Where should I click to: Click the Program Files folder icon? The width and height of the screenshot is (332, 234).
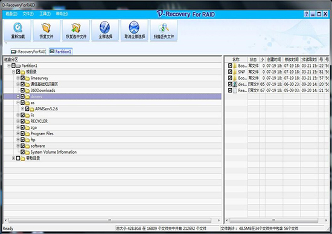point(28,134)
